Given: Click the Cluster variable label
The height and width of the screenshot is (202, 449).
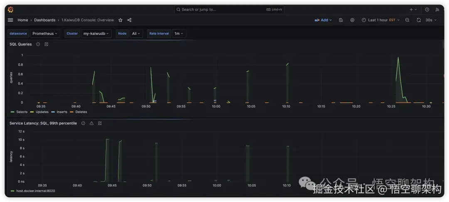Looking at the screenshot, I should coord(72,34).
